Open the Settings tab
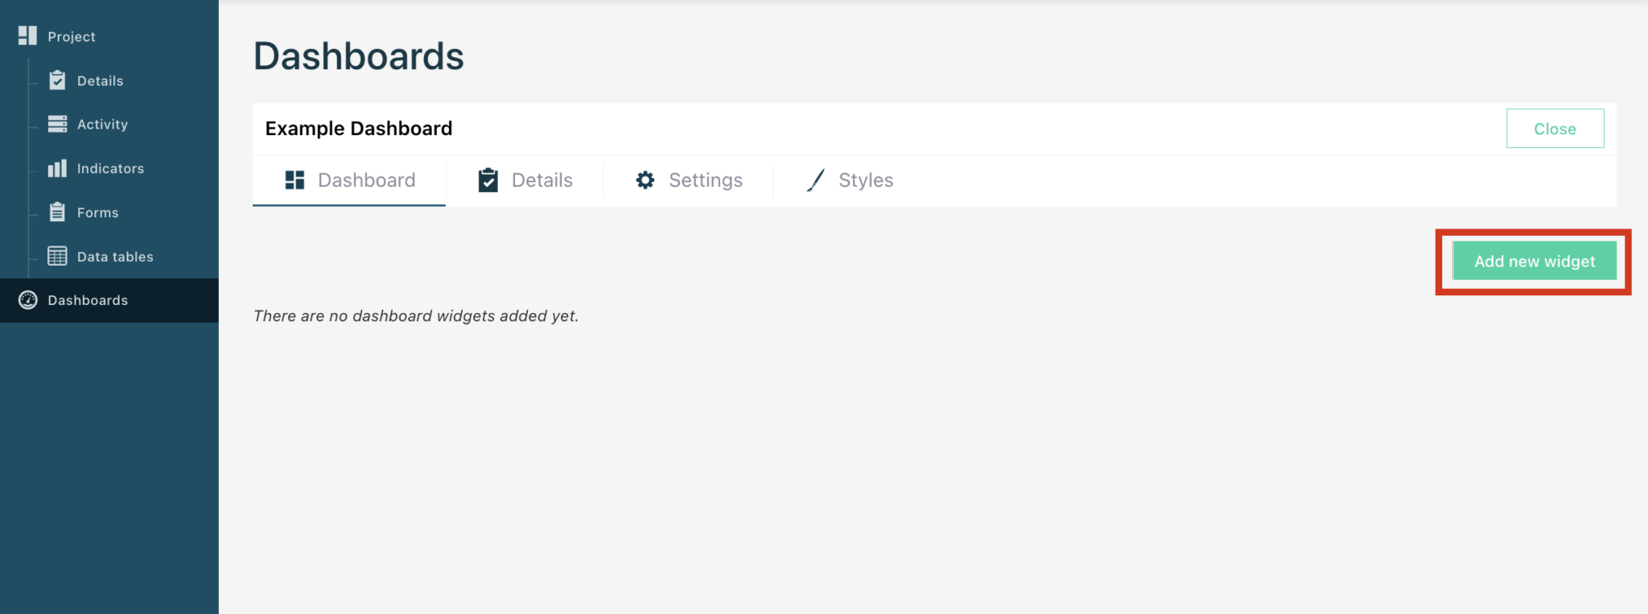The width and height of the screenshot is (1648, 614). point(689,180)
